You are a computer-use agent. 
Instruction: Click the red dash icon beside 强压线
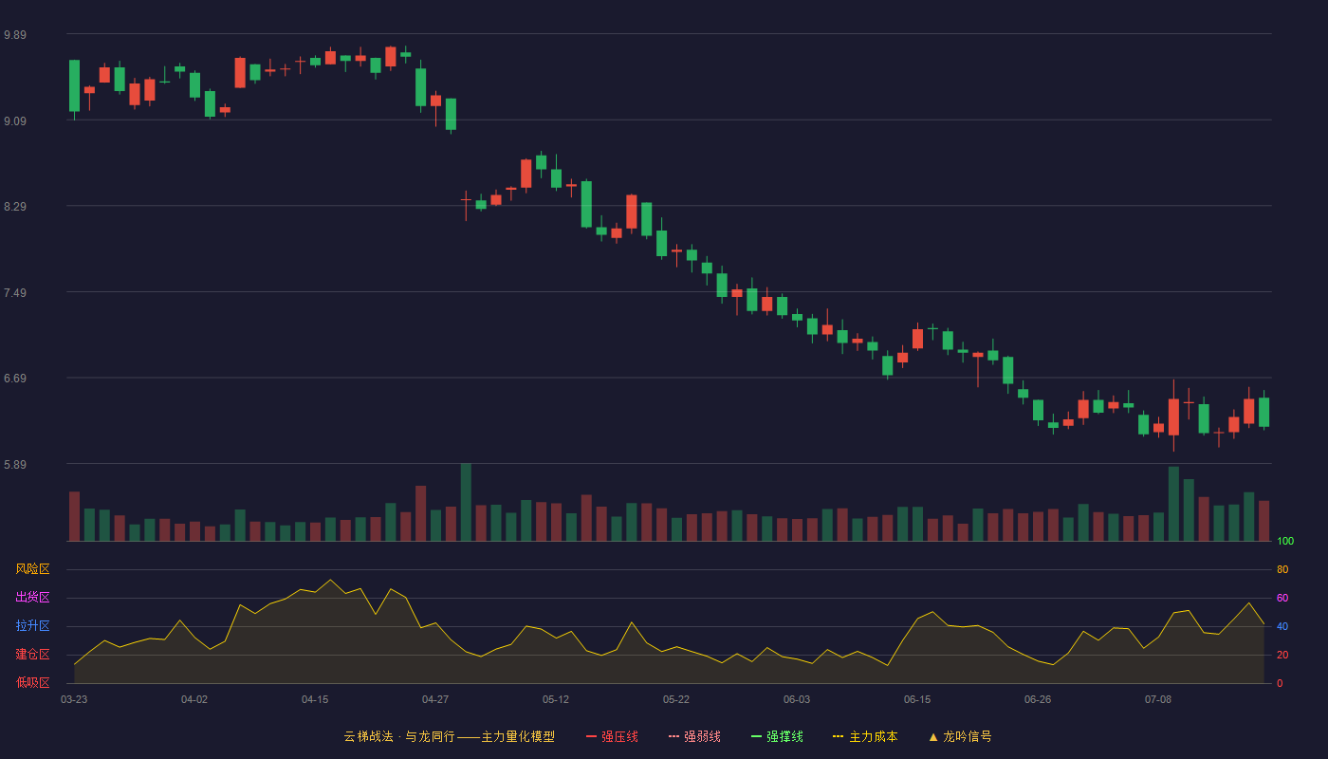pos(592,736)
